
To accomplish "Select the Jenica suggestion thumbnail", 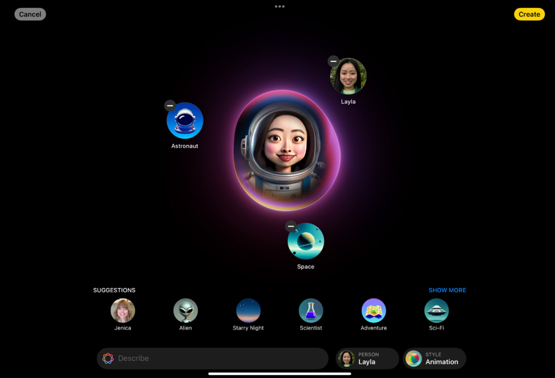I will click(123, 311).
